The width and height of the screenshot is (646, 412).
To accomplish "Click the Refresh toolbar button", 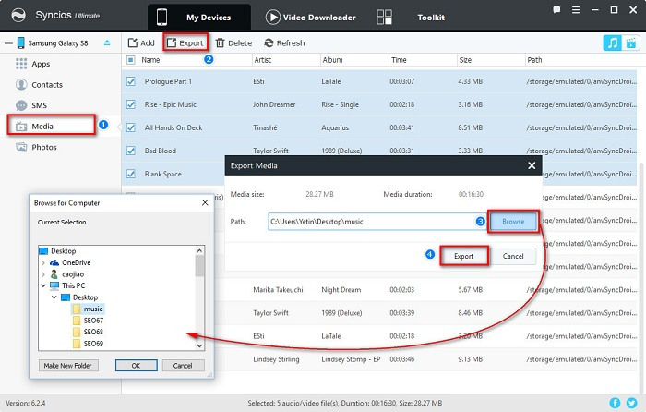I will [284, 42].
